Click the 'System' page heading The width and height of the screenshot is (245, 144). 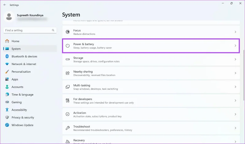point(71,15)
